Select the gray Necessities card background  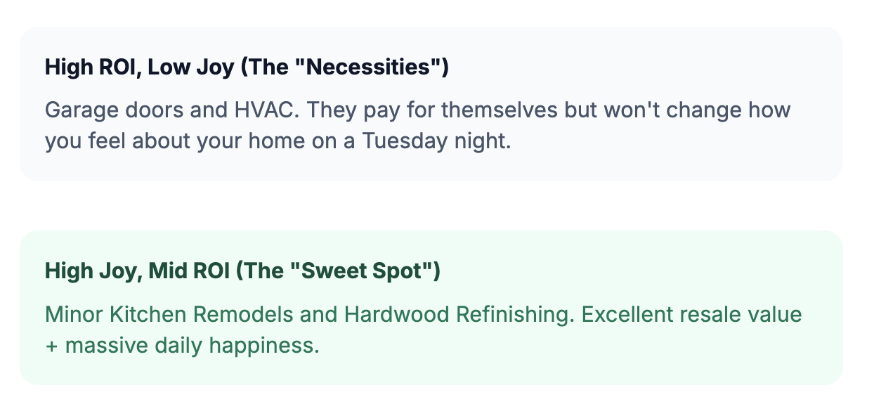pos(431,104)
